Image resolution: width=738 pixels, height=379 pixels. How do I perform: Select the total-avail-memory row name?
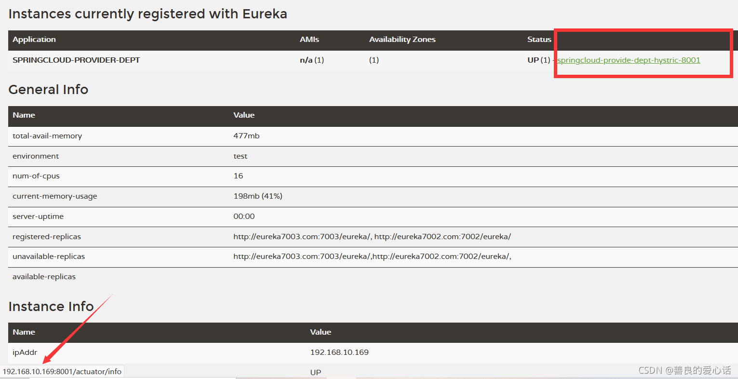pyautogui.click(x=47, y=136)
